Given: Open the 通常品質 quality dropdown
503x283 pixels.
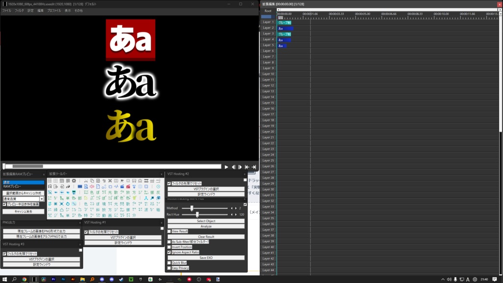Looking at the screenshot, I should coord(42,199).
